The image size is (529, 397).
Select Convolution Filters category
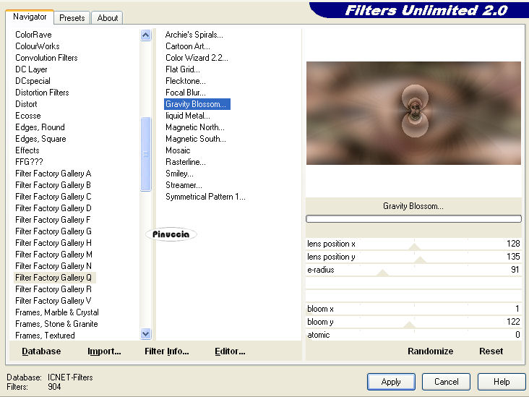click(x=46, y=58)
